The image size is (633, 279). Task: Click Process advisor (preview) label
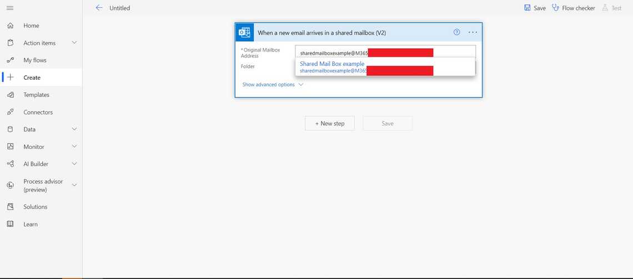coord(43,185)
